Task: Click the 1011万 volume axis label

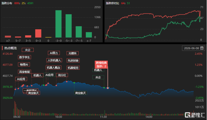Action: [x=199, y=107]
